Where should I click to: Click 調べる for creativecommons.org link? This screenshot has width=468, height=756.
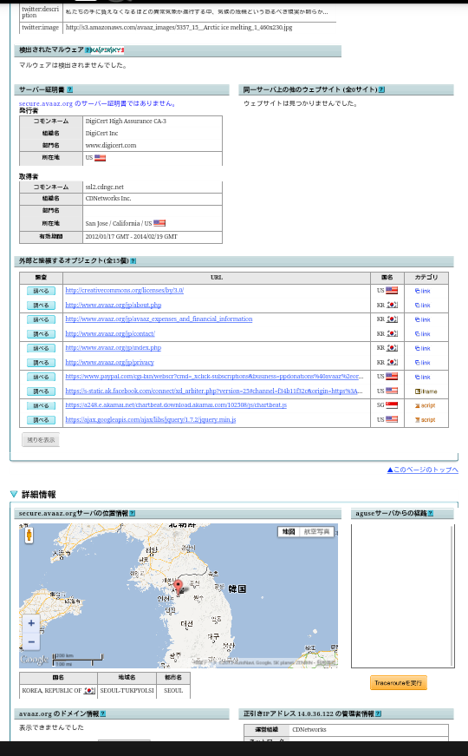click(41, 291)
